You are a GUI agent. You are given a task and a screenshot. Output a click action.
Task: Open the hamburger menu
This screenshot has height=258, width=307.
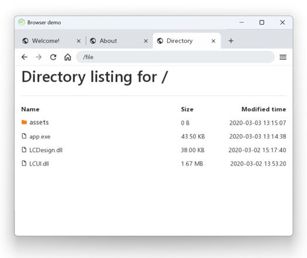(282, 57)
